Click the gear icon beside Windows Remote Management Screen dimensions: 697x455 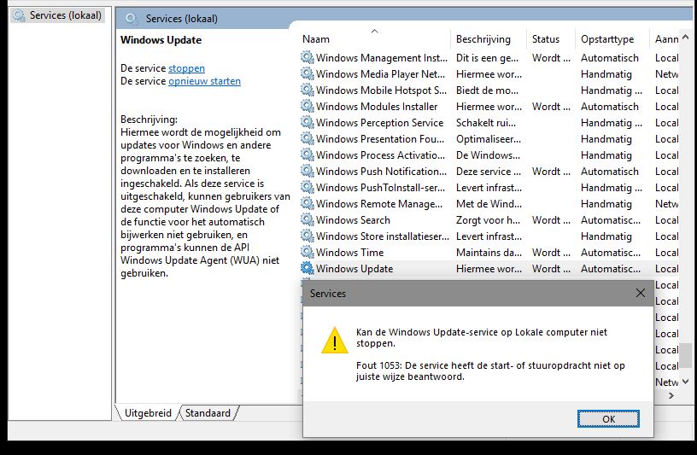(x=307, y=203)
